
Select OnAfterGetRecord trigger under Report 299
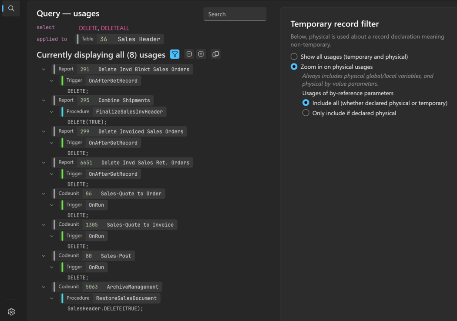(x=100, y=143)
